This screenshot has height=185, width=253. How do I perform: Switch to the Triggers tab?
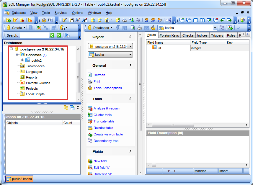coord(217,35)
